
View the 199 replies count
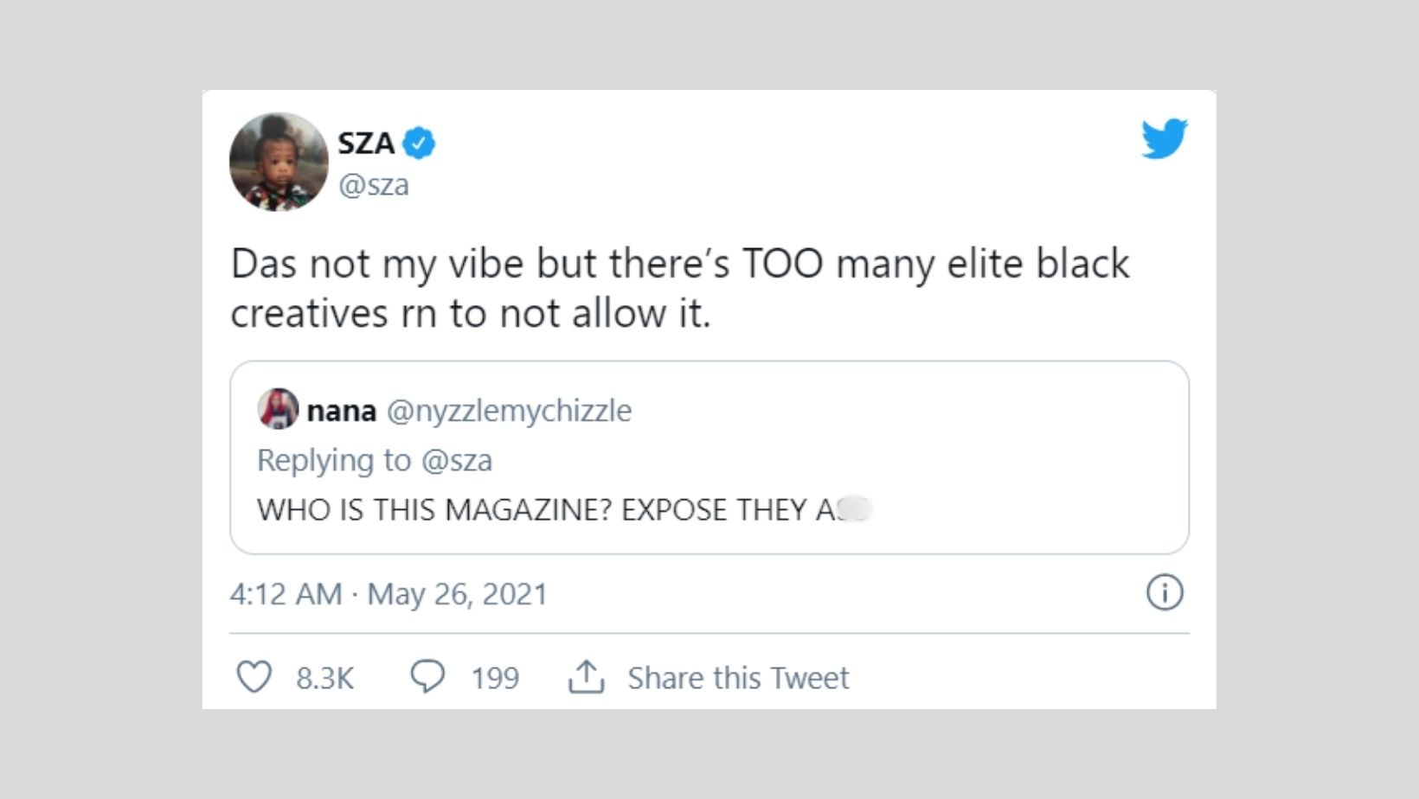pos(494,678)
